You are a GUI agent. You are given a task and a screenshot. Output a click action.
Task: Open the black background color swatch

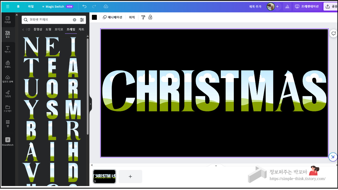pyautogui.click(x=94, y=17)
